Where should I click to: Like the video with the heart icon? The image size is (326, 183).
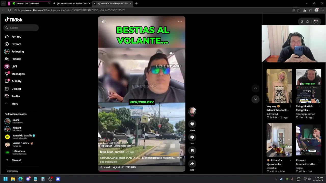(x=192, y=124)
